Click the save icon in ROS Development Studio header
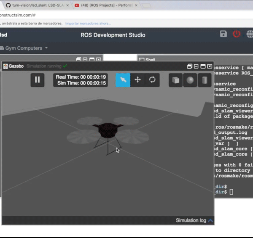The width and height of the screenshot is (253, 238). pos(223,34)
